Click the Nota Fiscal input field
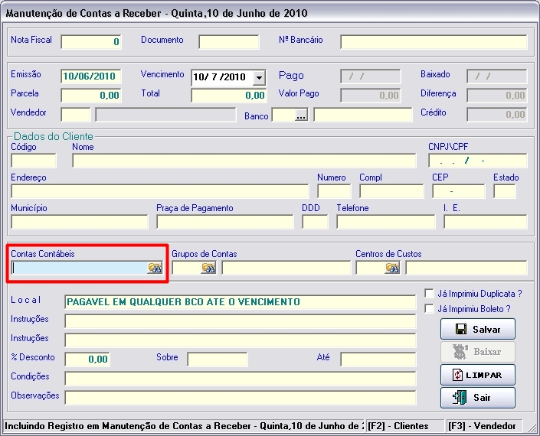Viewport: 540px width, 436px height. coord(90,42)
